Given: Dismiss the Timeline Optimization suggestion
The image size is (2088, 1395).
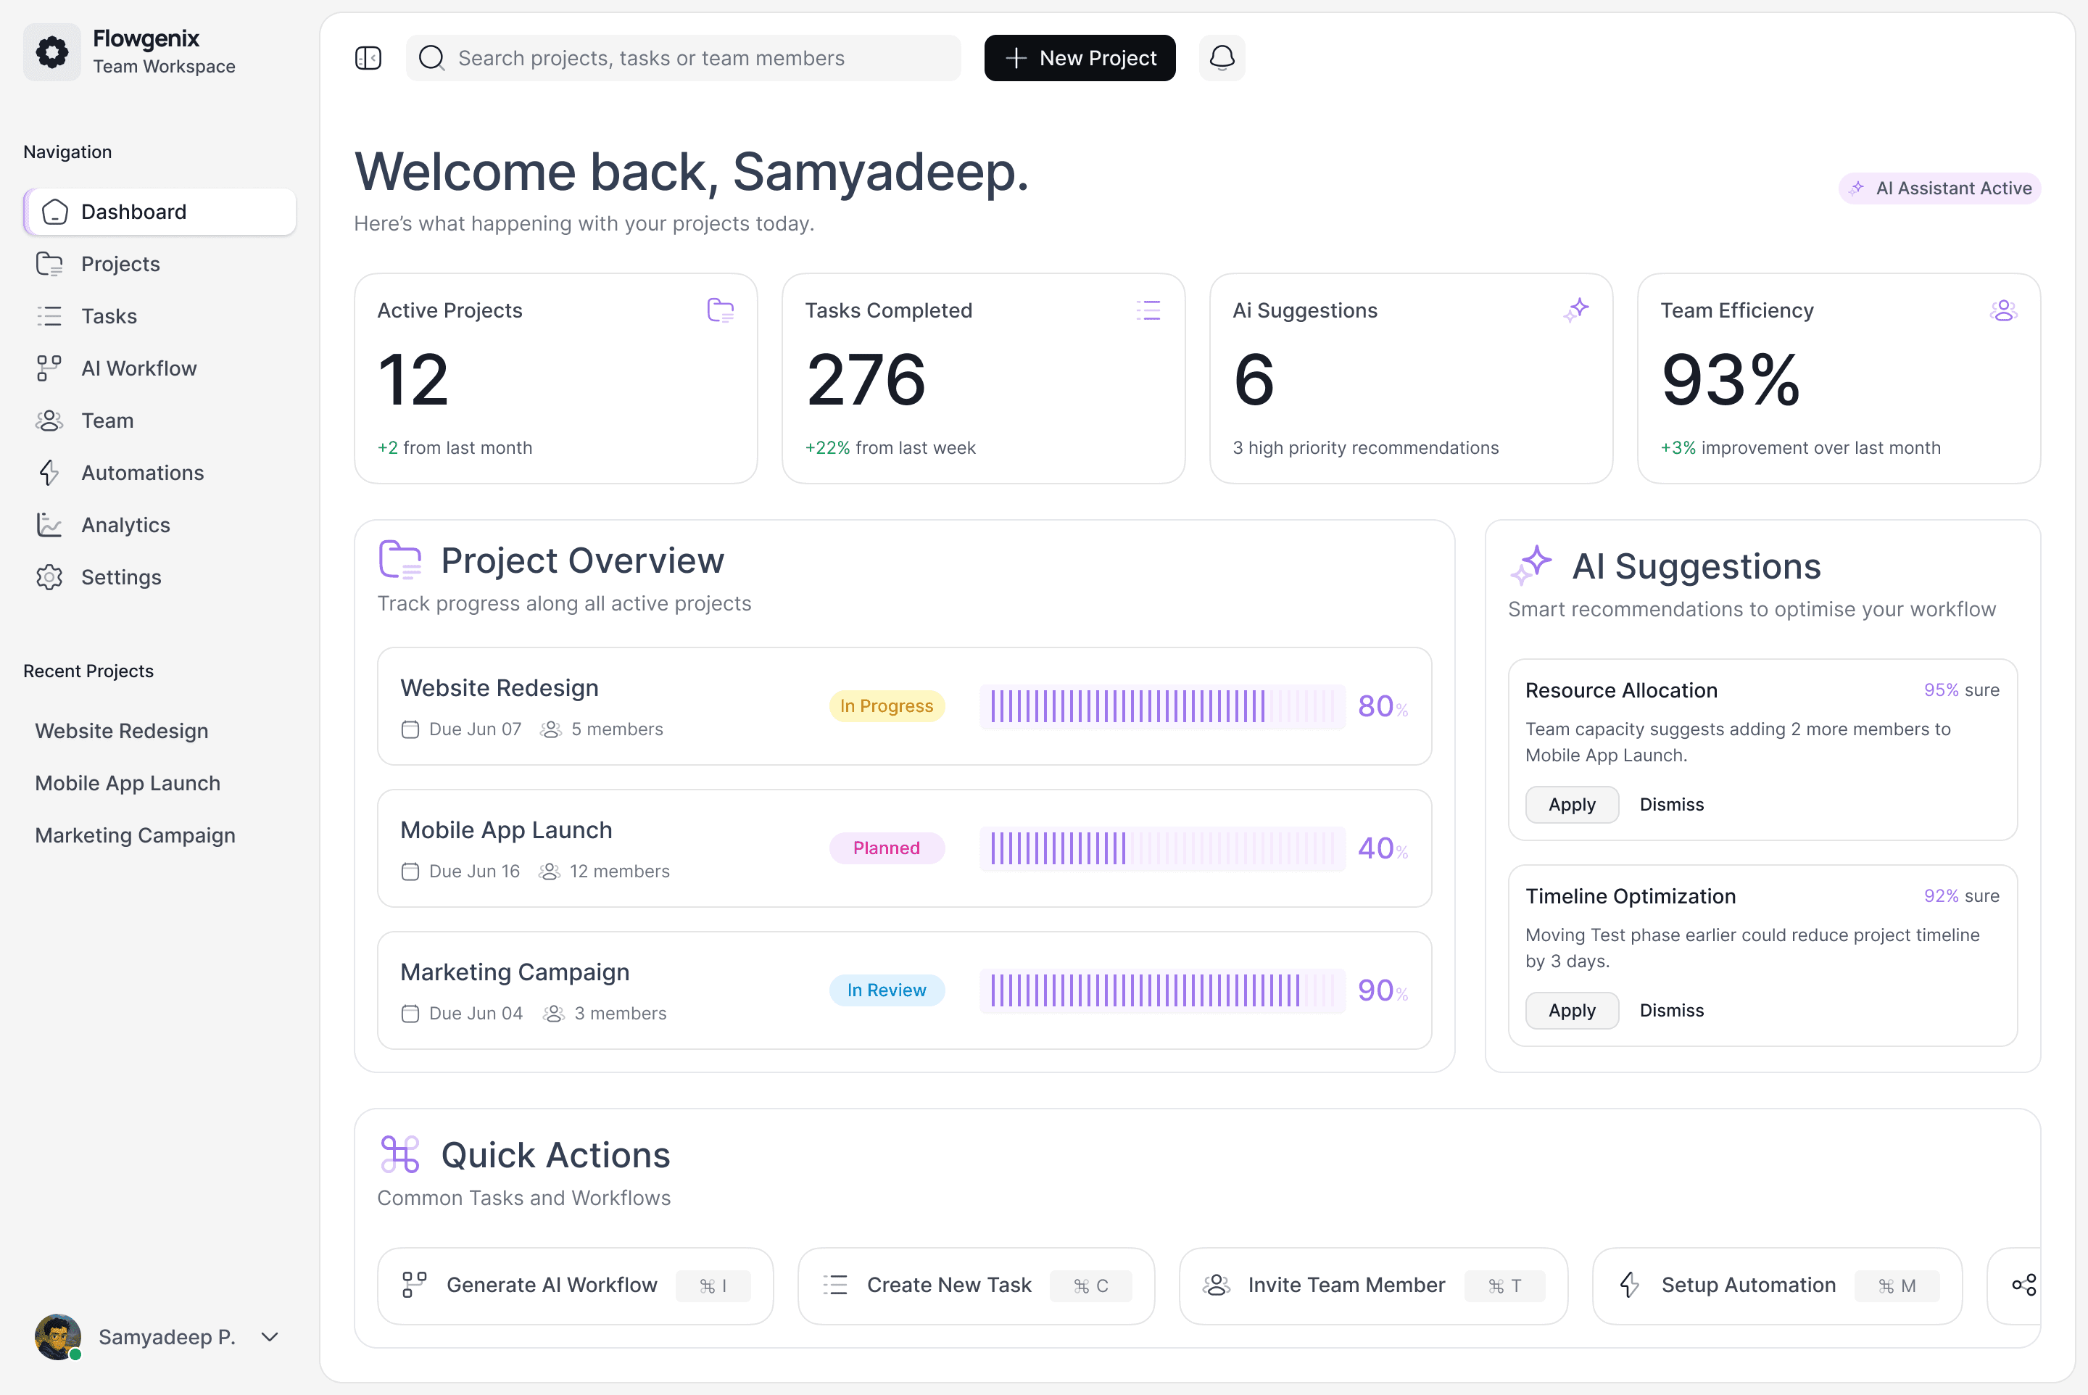Looking at the screenshot, I should (1672, 1011).
